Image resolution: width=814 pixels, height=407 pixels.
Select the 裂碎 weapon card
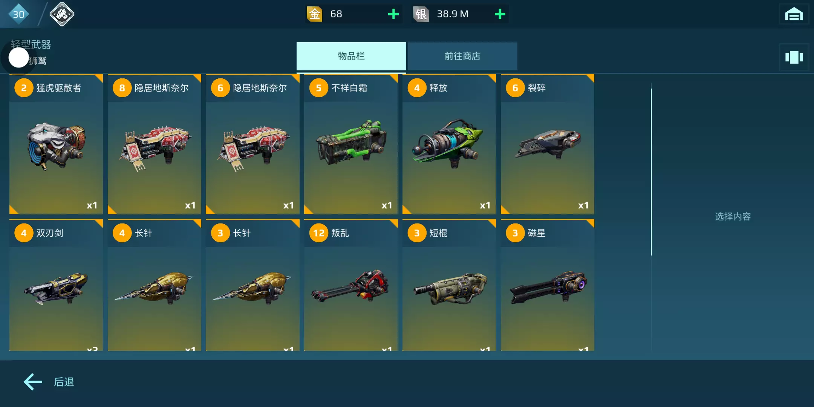coord(548,144)
